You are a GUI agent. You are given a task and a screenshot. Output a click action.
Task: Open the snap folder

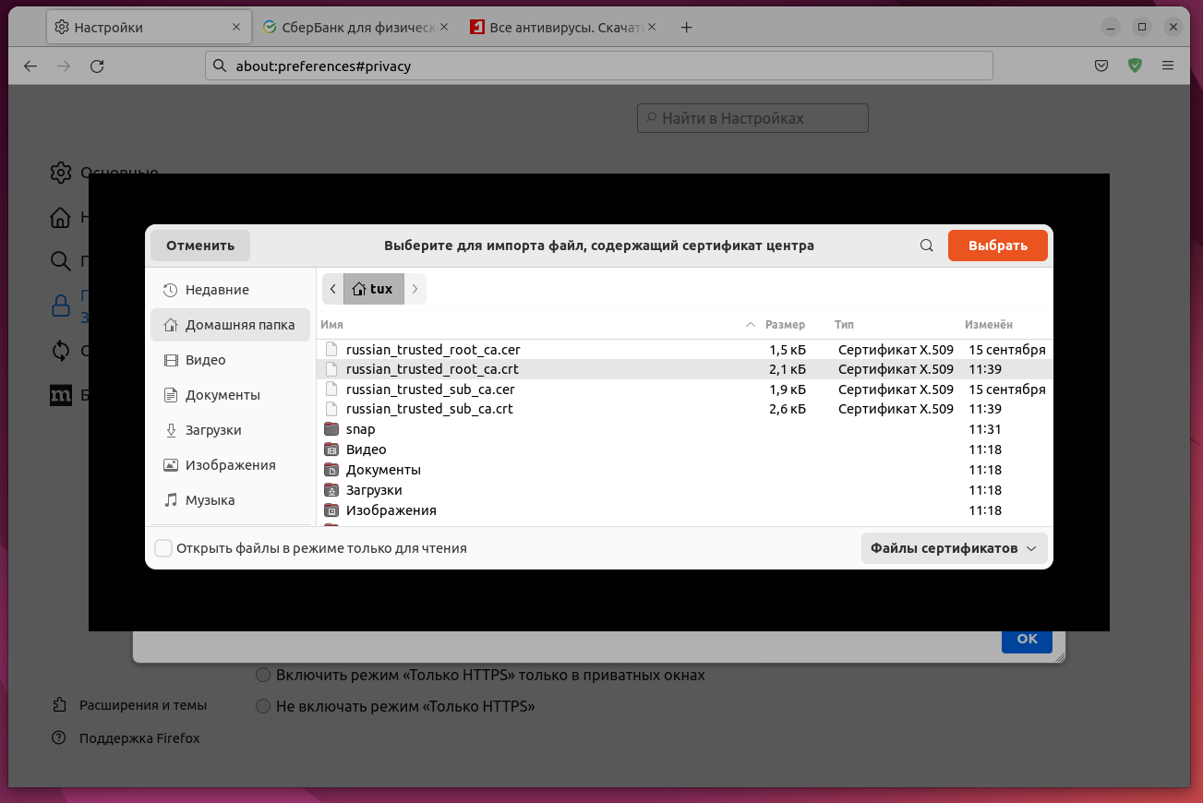click(685, 429)
